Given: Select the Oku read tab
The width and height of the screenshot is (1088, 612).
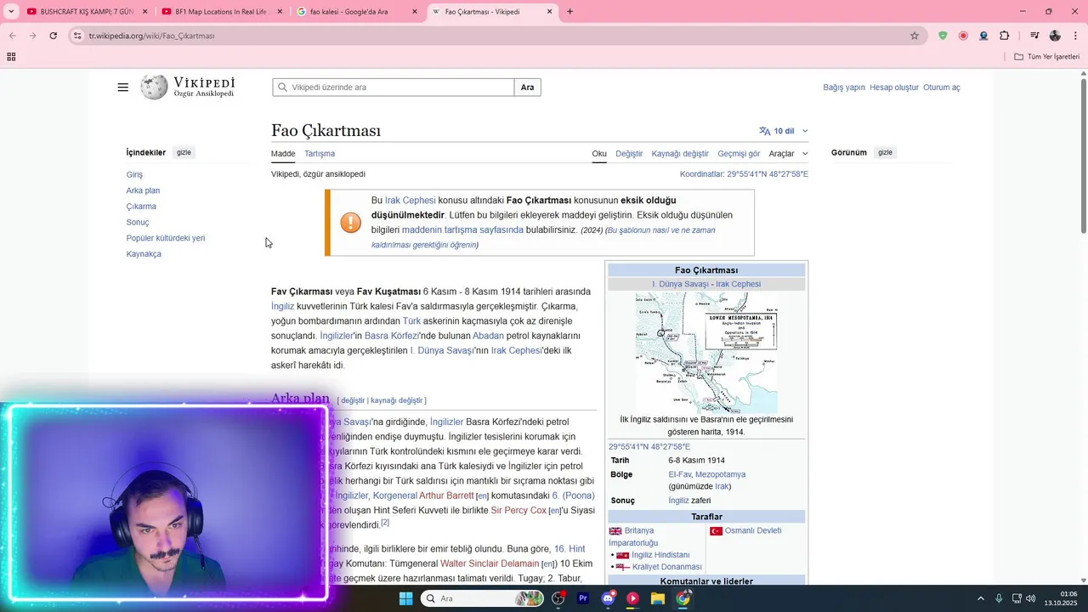Looking at the screenshot, I should pyautogui.click(x=599, y=154).
